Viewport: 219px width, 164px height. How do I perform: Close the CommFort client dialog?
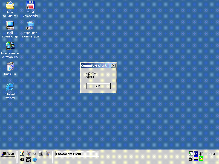click(x=114, y=66)
